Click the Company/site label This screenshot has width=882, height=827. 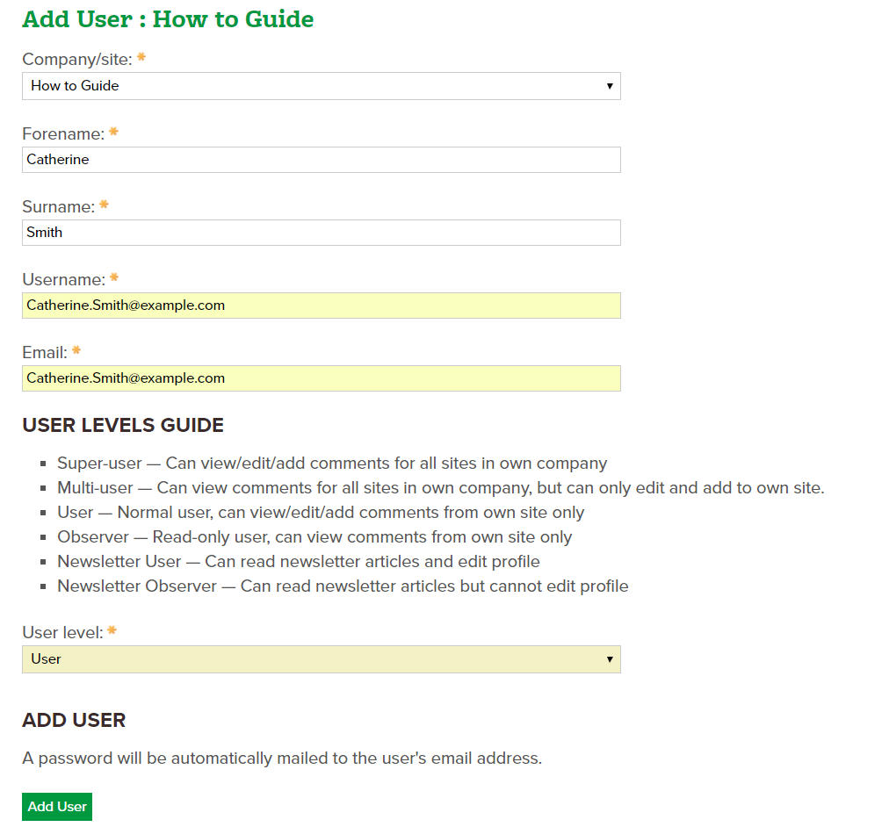click(77, 59)
